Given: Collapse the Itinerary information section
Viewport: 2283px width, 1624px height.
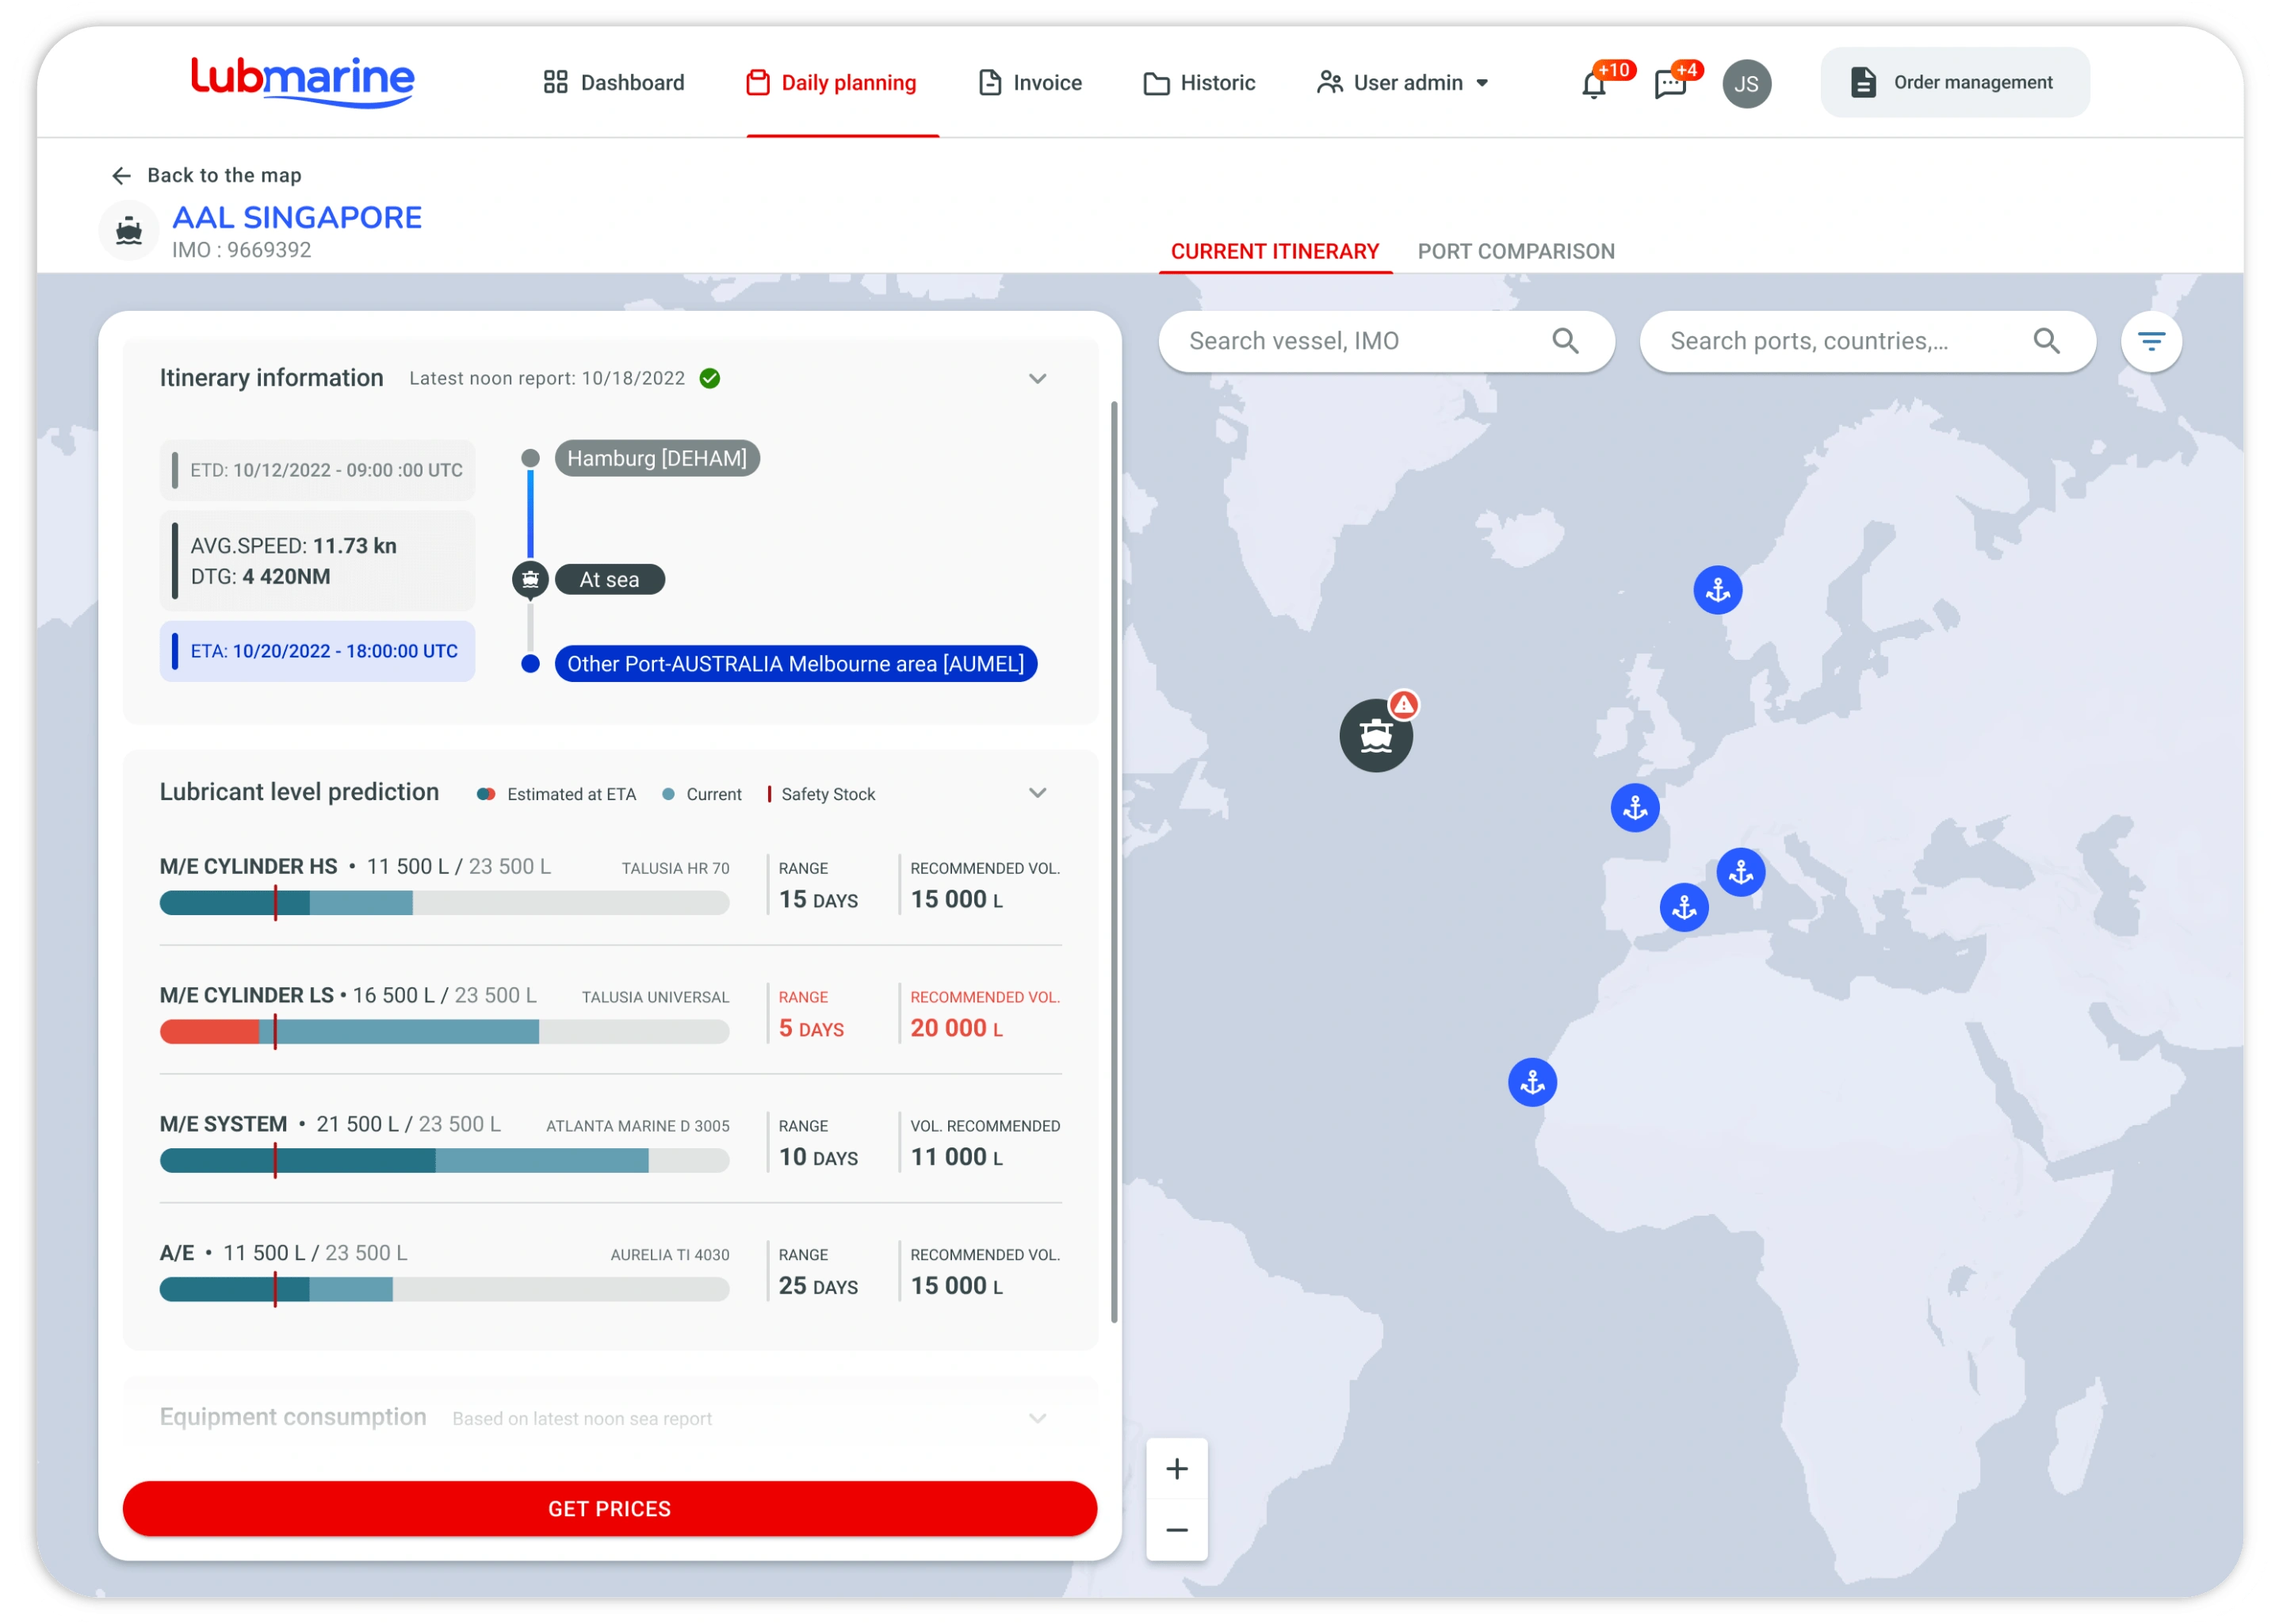Looking at the screenshot, I should [x=1037, y=379].
